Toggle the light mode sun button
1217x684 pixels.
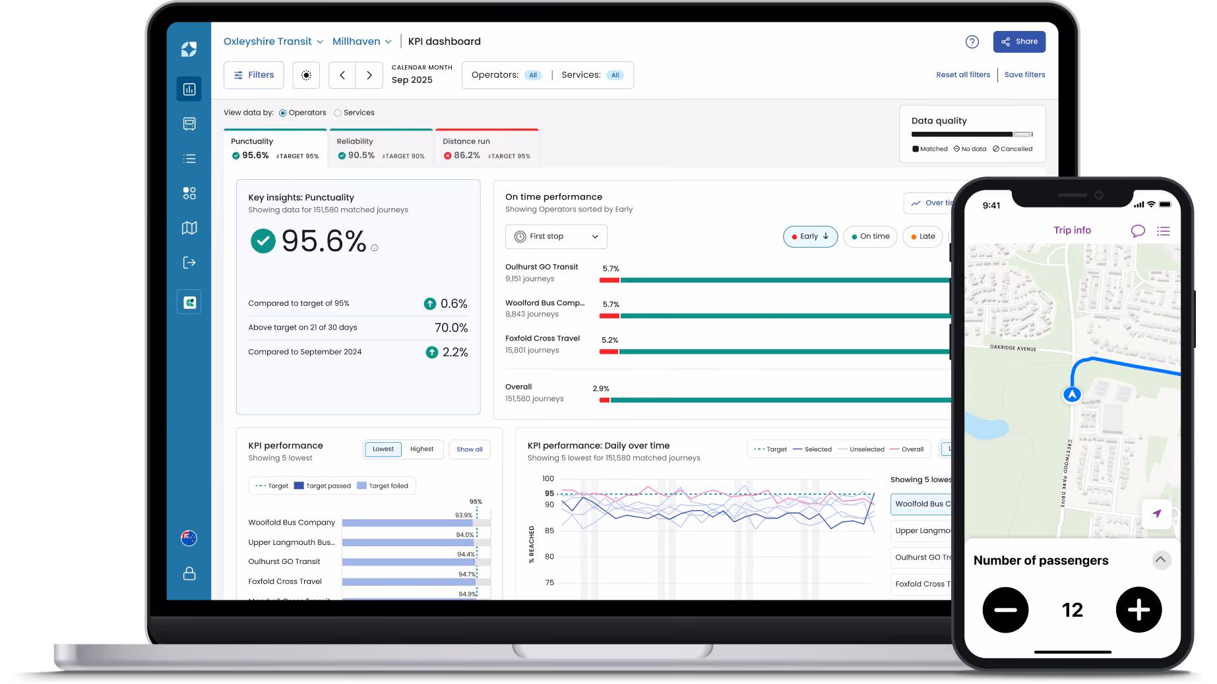[x=306, y=75]
